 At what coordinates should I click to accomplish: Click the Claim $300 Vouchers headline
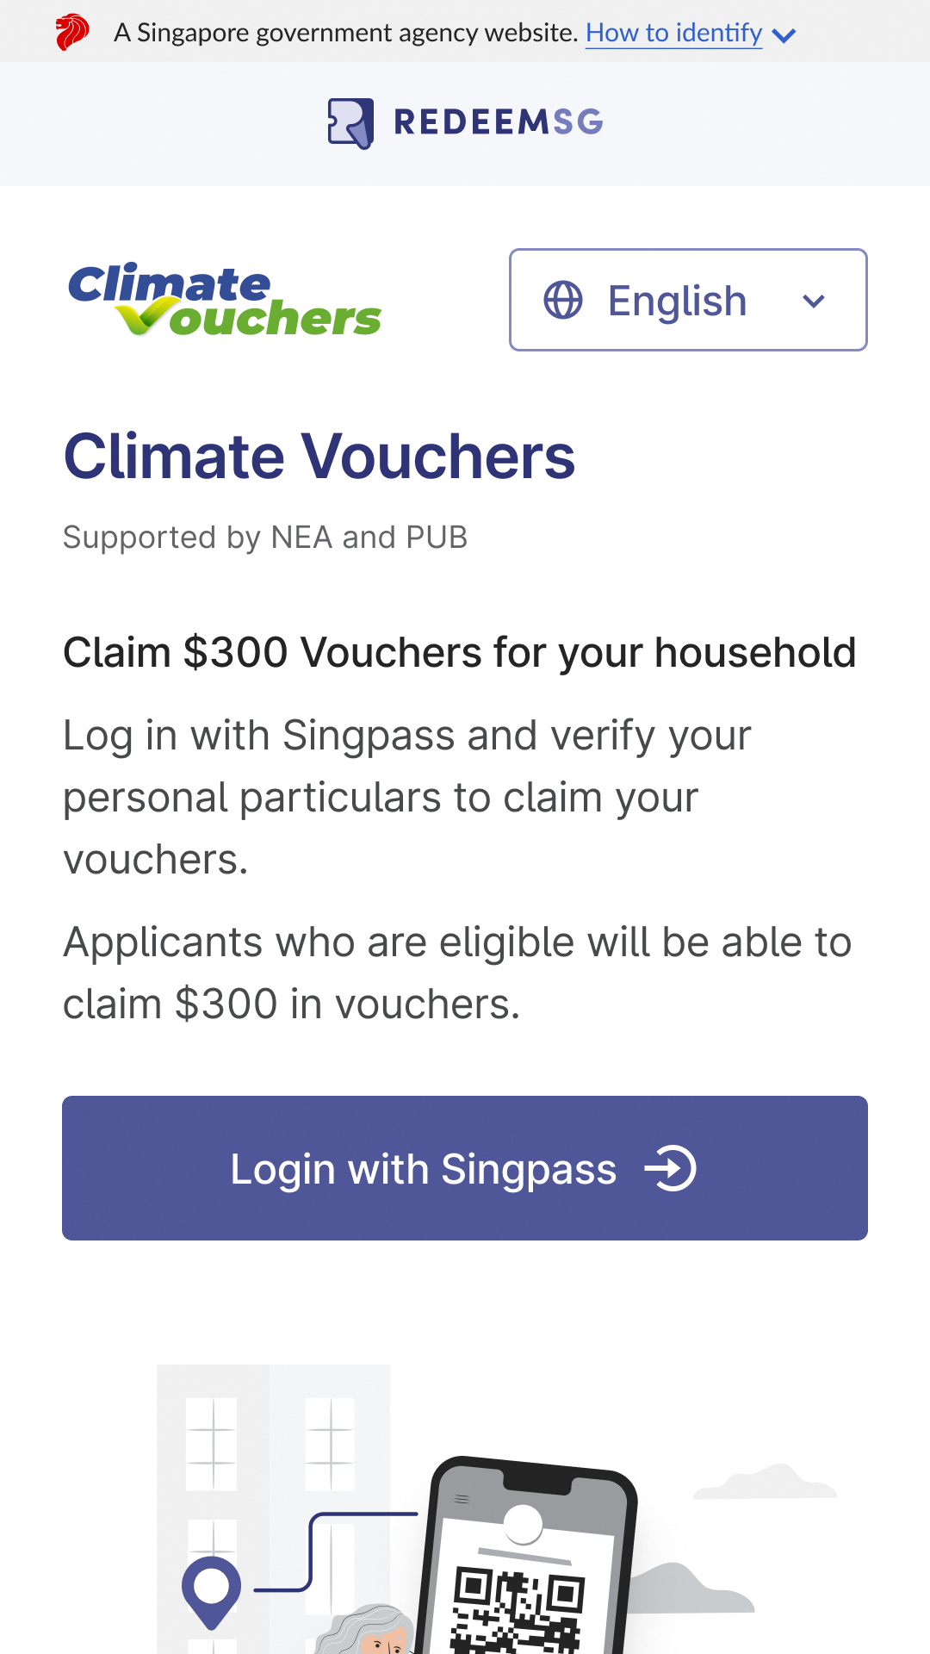[x=459, y=652]
